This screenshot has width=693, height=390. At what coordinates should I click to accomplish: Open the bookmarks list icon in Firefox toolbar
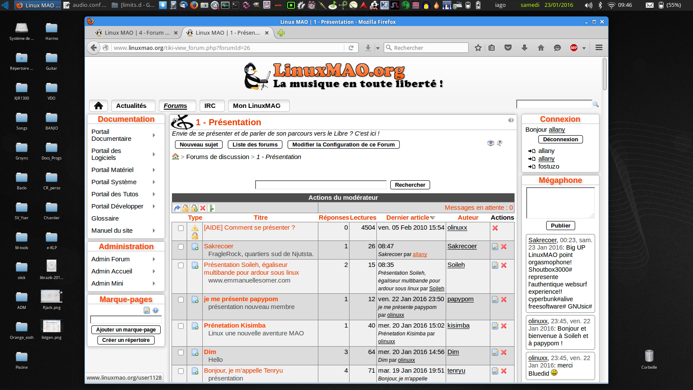(492, 48)
